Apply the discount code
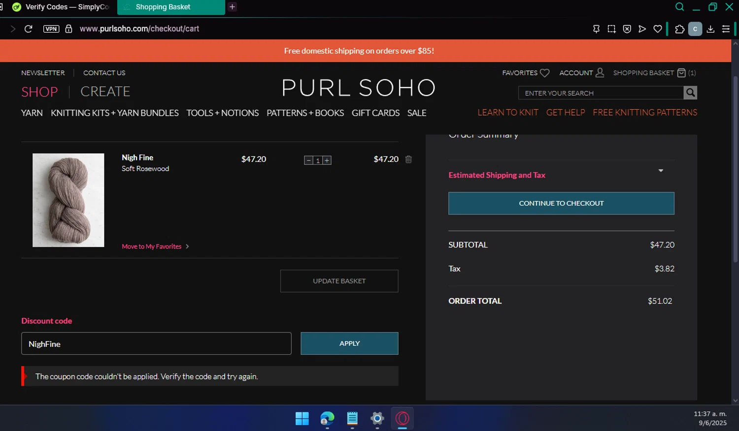 coord(349,343)
